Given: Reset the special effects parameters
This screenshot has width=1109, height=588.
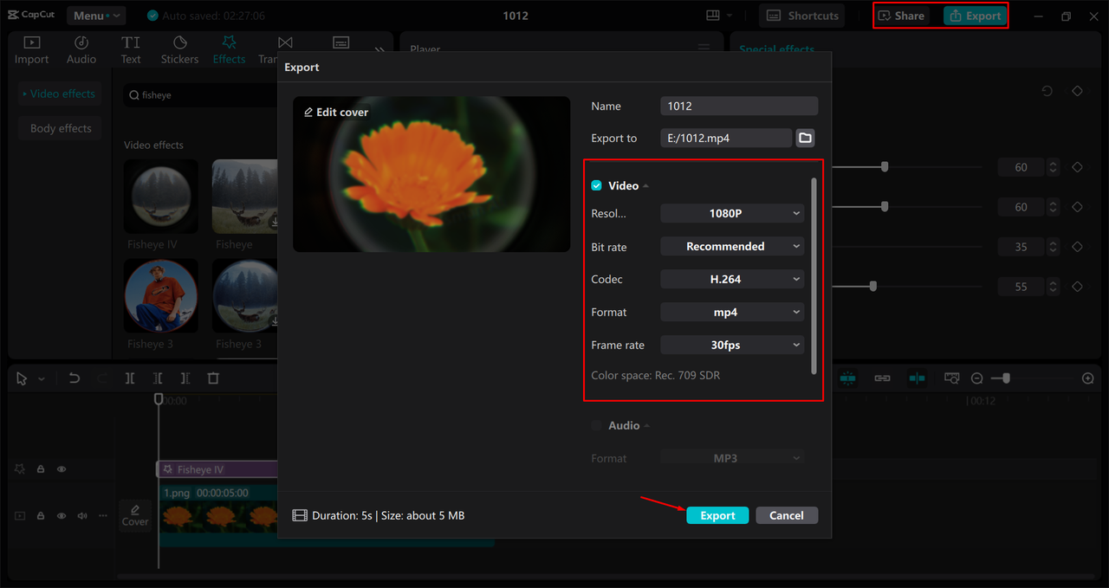Looking at the screenshot, I should tap(1047, 91).
